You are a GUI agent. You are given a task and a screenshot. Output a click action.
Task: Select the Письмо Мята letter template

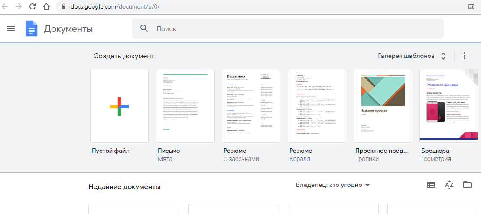[x=185, y=106]
